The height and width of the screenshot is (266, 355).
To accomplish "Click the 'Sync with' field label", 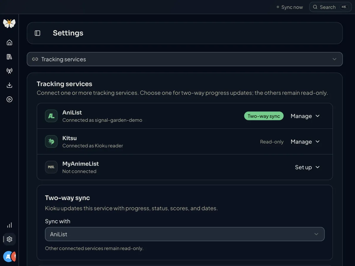I will point(58,221).
